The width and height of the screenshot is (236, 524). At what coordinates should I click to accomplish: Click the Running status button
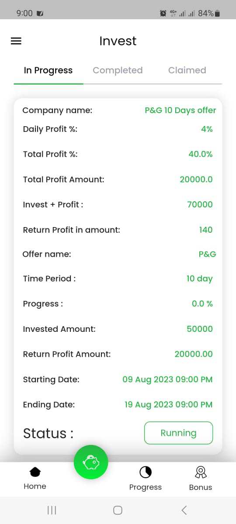178,433
